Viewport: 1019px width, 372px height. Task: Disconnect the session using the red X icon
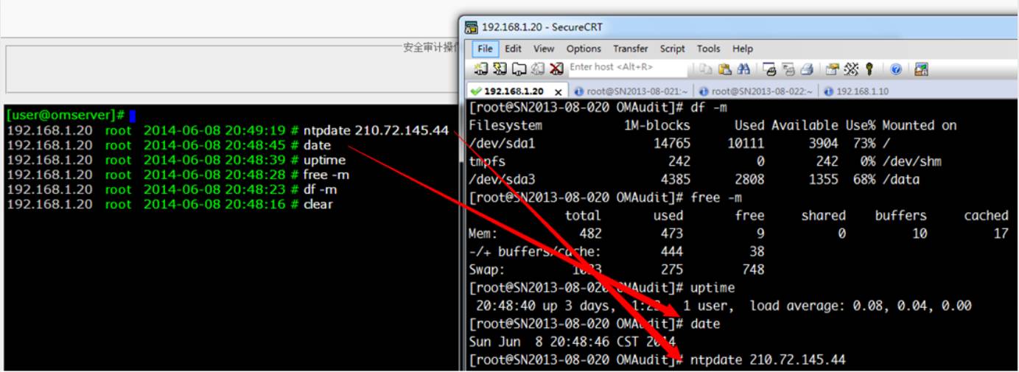(x=556, y=69)
